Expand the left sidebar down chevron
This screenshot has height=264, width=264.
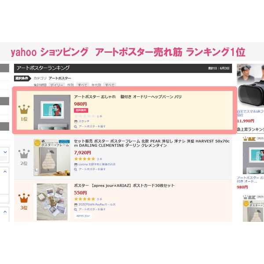5,152
